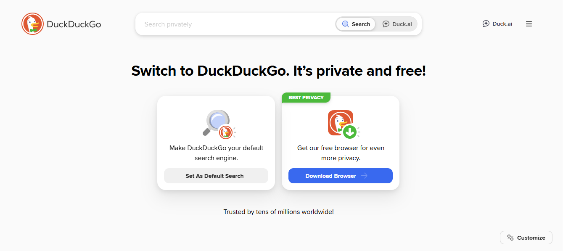Focus the 'Search privately' input field
Viewport: 563px width, 251px height.
[235, 24]
